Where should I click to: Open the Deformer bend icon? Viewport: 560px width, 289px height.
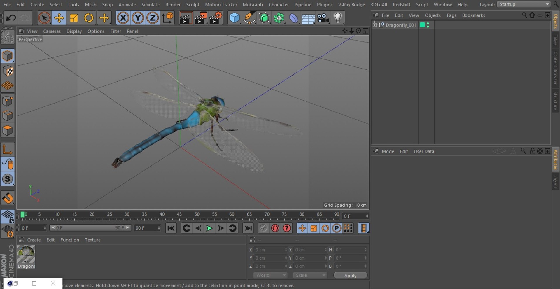(294, 18)
